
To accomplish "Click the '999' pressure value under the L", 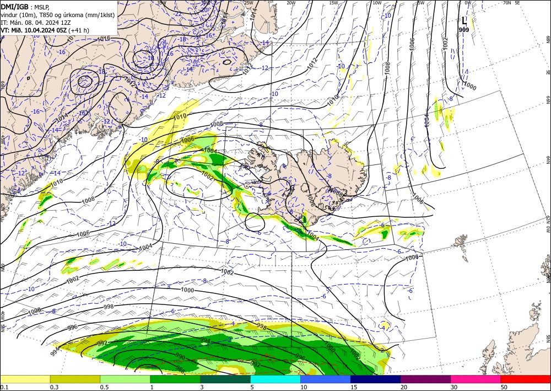I will [464, 30].
